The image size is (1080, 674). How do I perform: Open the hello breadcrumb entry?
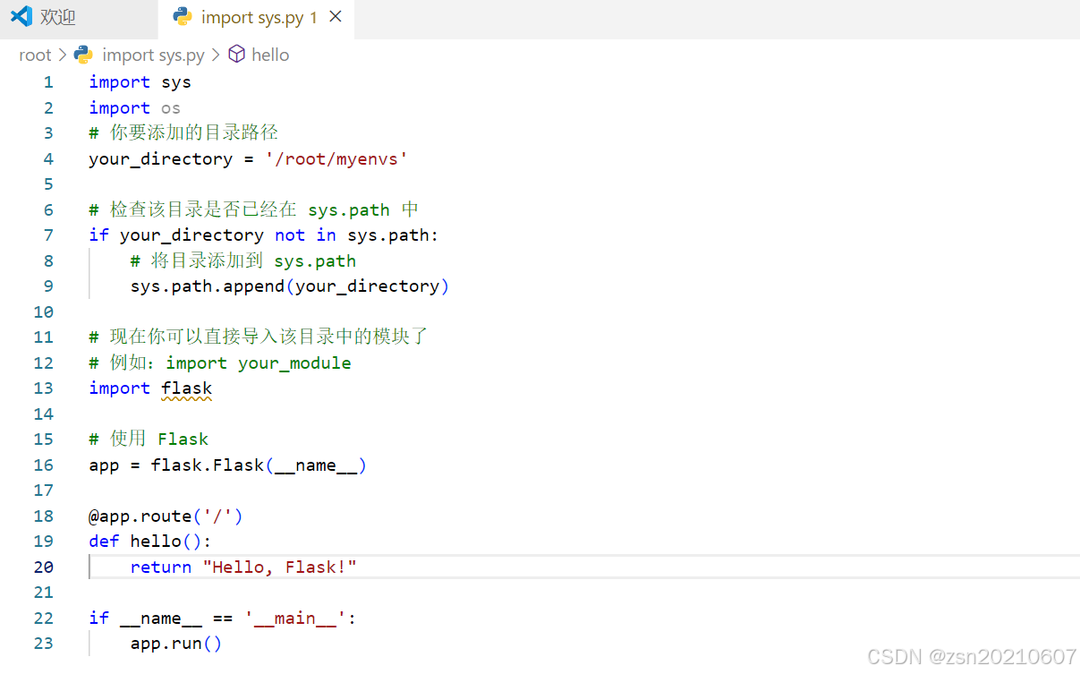(270, 55)
